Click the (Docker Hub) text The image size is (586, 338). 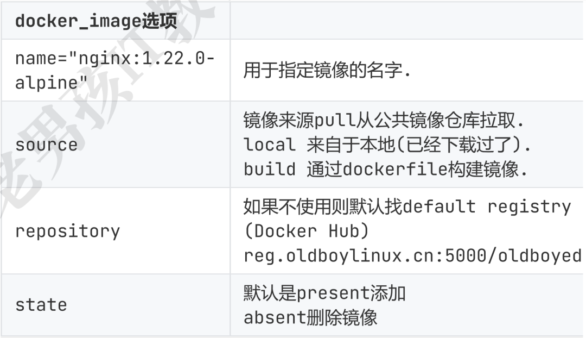306,231
